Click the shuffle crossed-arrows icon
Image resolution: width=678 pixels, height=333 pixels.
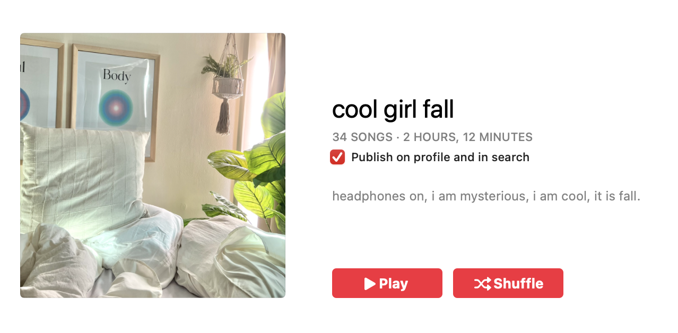(x=482, y=284)
